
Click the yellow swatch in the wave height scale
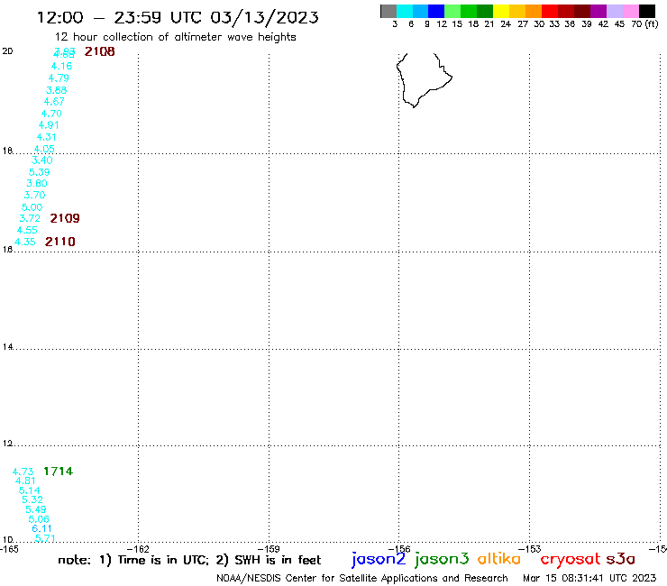[x=501, y=11]
